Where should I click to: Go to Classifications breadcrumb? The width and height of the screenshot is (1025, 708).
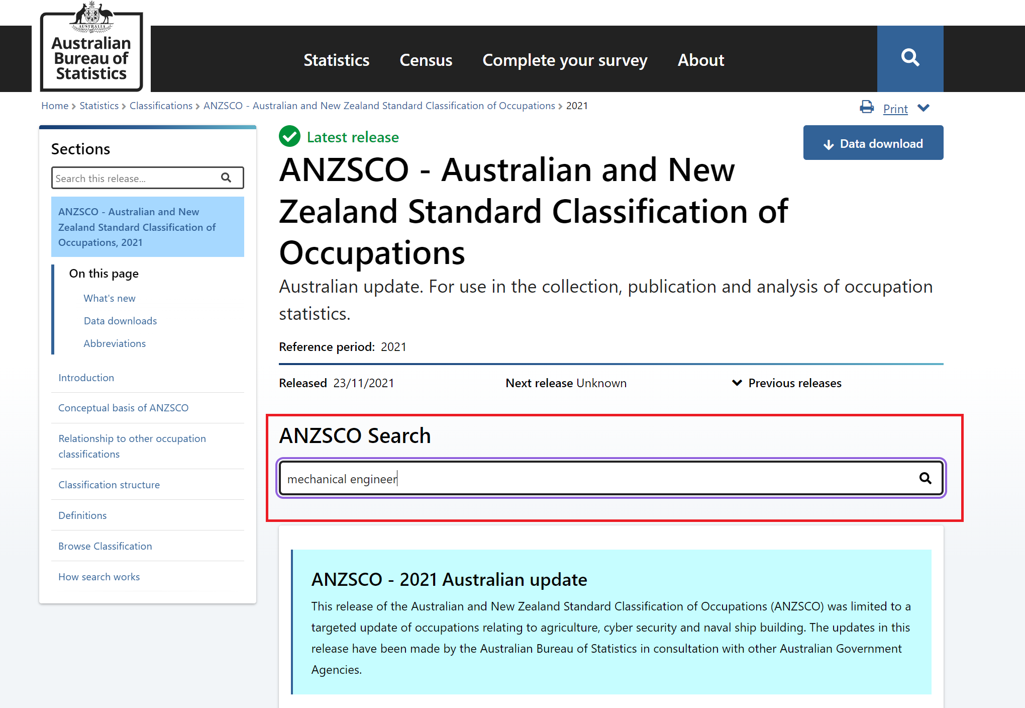(161, 106)
